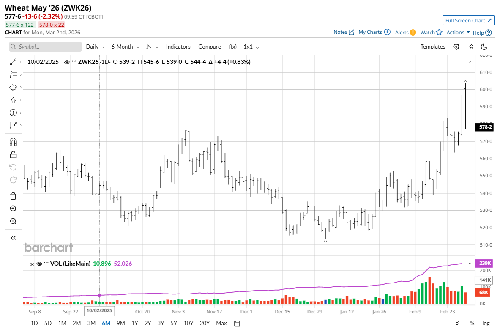Viewport: 500px width, 335px height.
Task: Zoom in on the chart
Action: click(13, 209)
